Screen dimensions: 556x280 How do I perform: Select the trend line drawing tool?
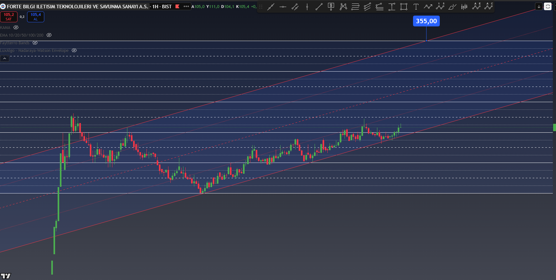click(x=271, y=6)
